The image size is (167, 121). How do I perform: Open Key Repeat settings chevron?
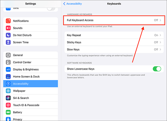point(160,35)
